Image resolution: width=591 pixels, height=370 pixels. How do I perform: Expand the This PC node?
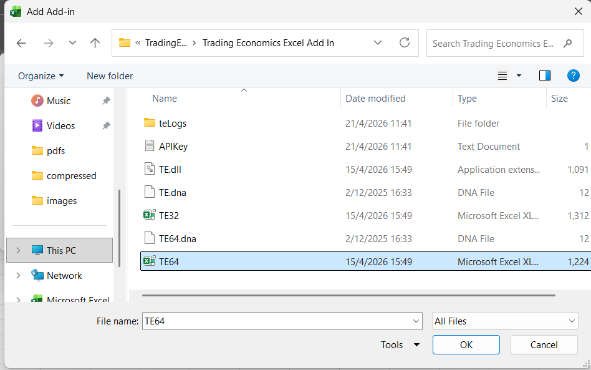click(x=17, y=250)
